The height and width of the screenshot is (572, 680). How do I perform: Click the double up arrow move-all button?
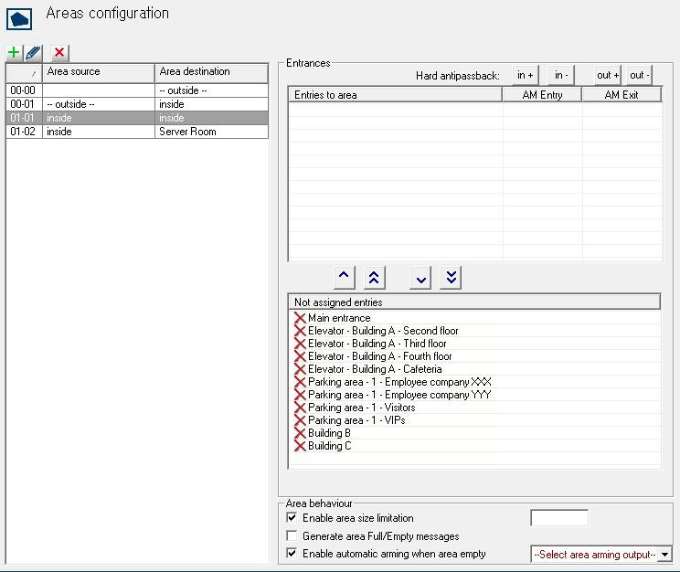374,277
